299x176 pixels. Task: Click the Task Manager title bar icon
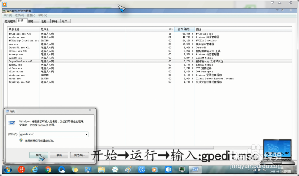tap(4, 11)
